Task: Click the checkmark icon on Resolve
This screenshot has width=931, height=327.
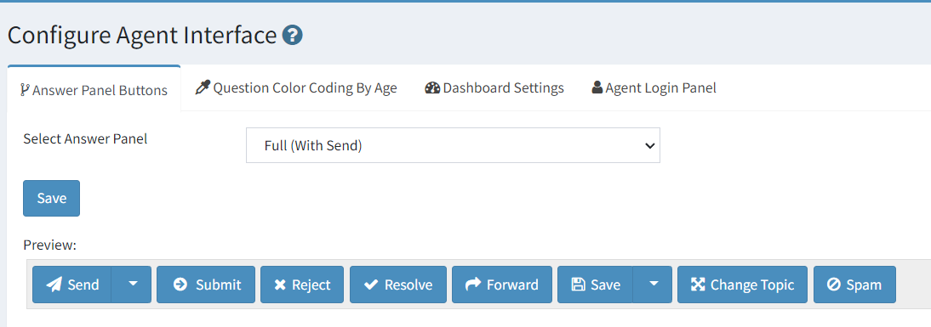Action: click(x=371, y=285)
